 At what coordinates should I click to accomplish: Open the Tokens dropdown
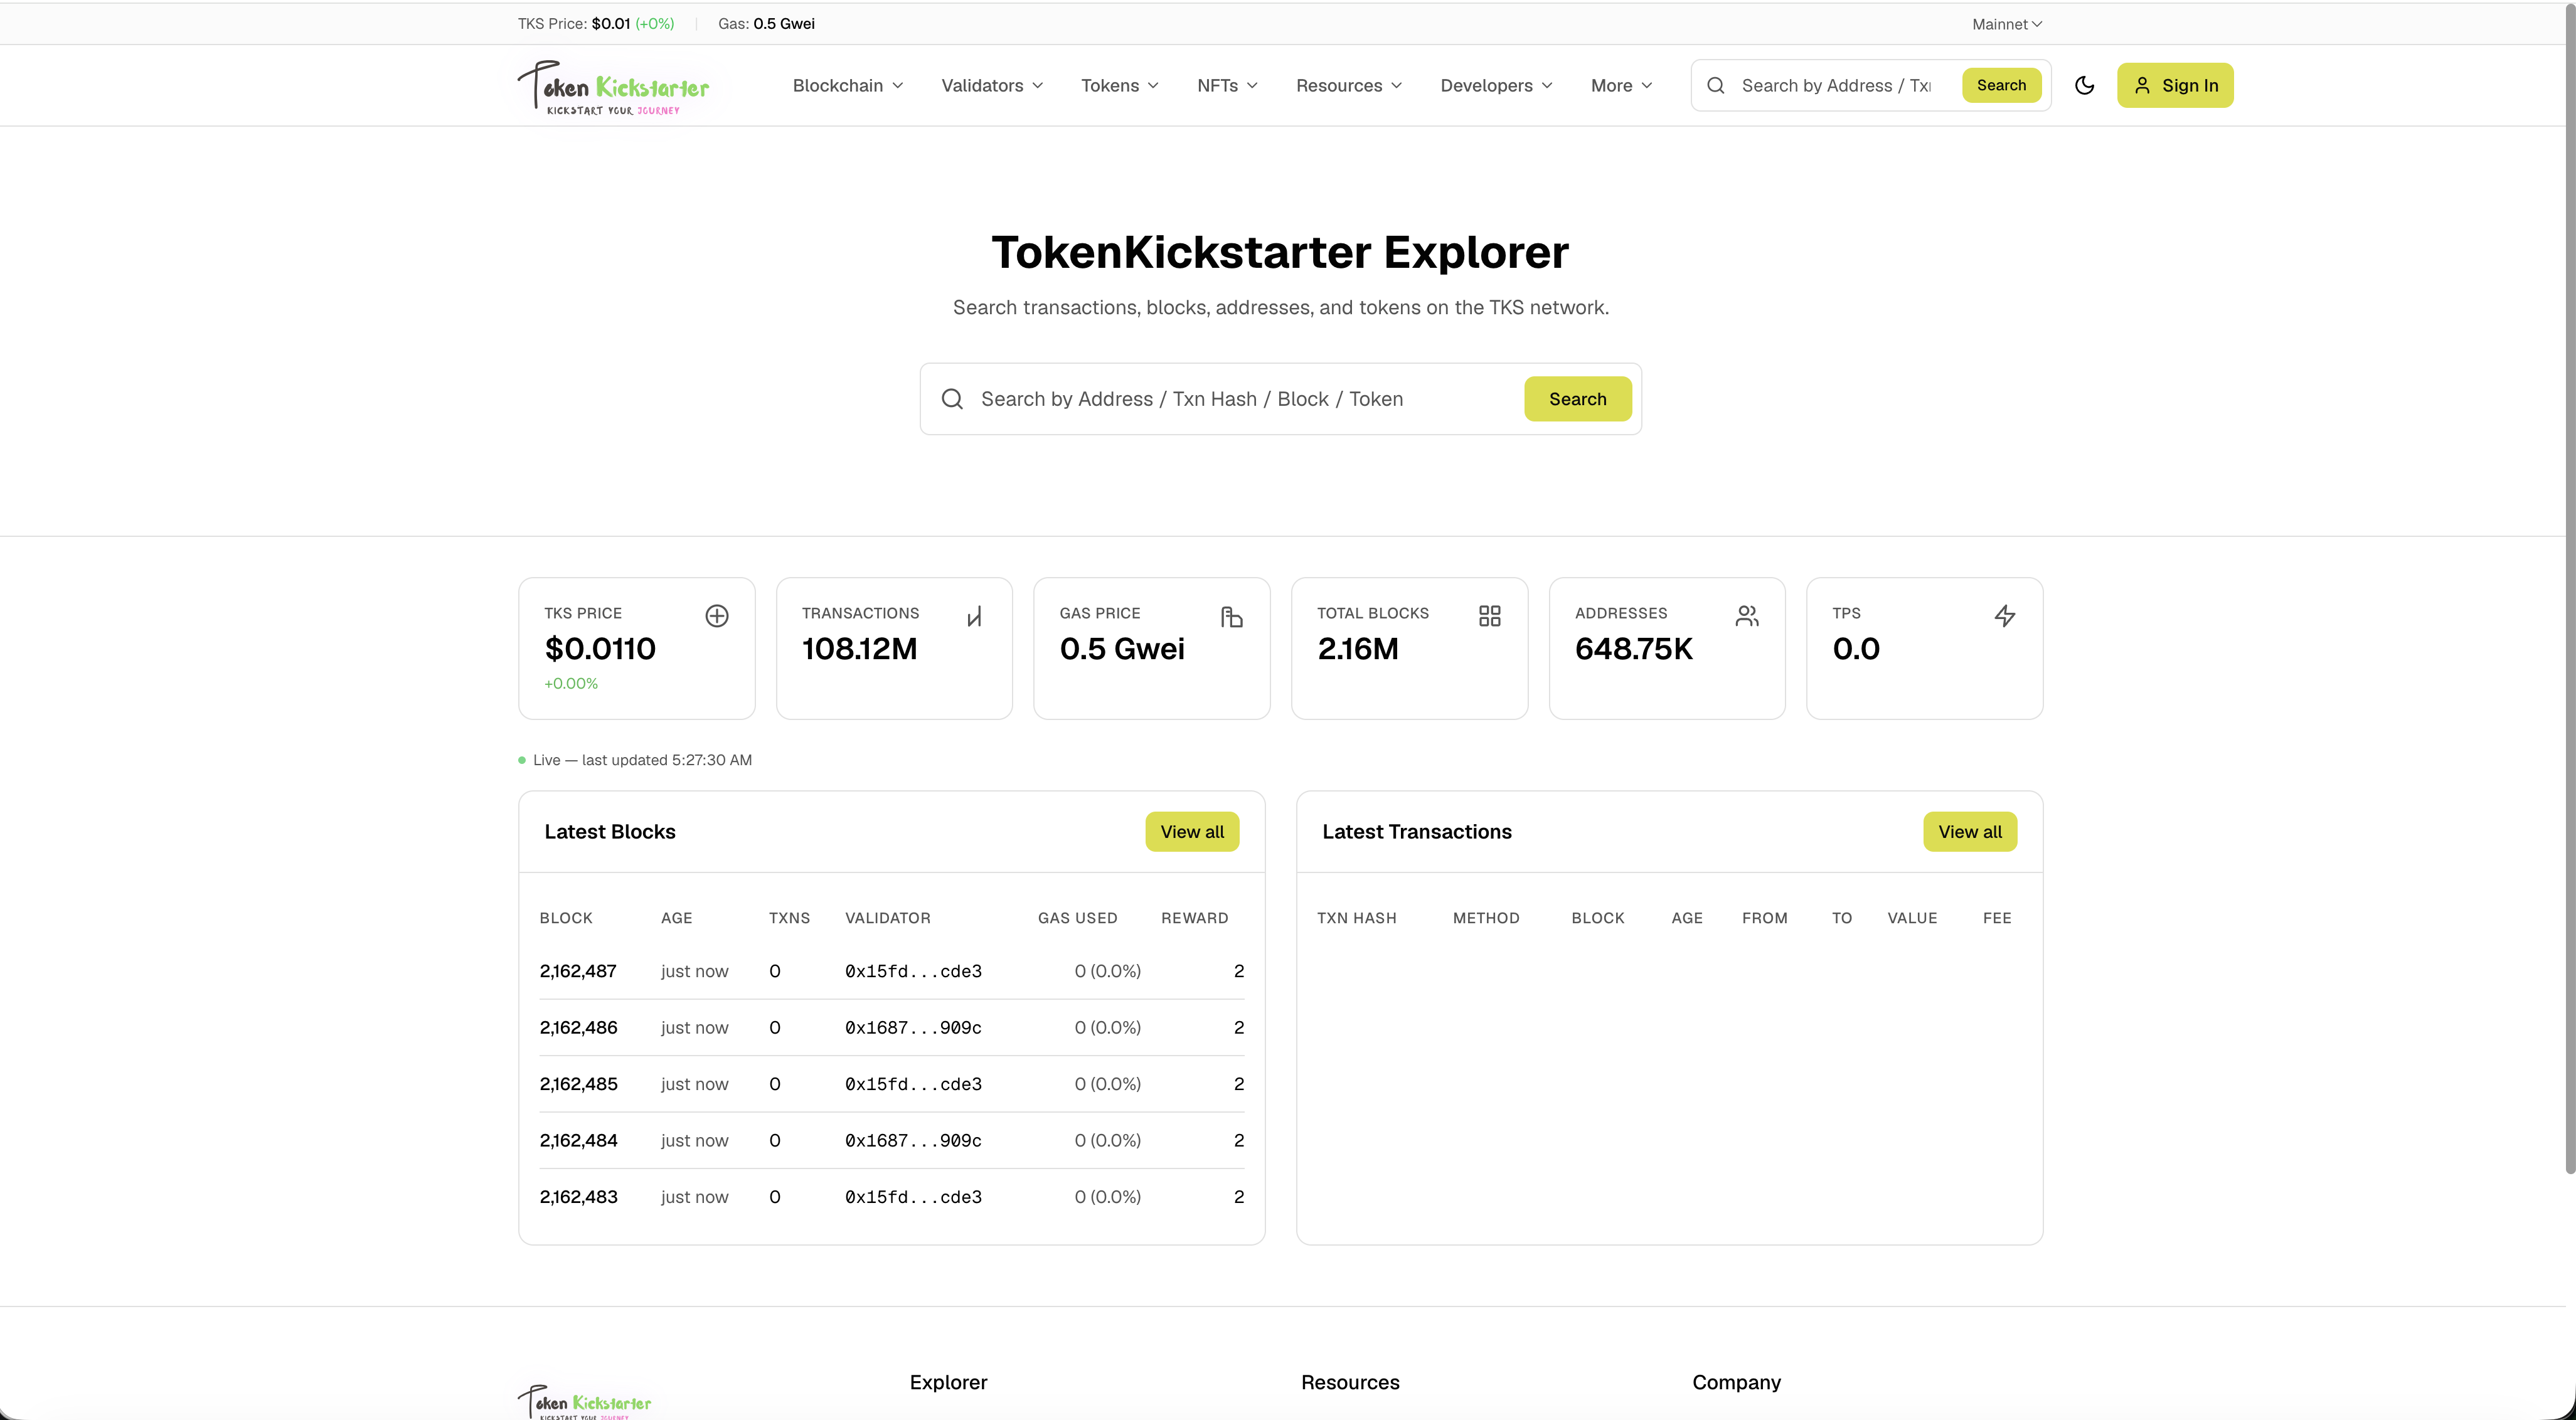click(x=1120, y=85)
